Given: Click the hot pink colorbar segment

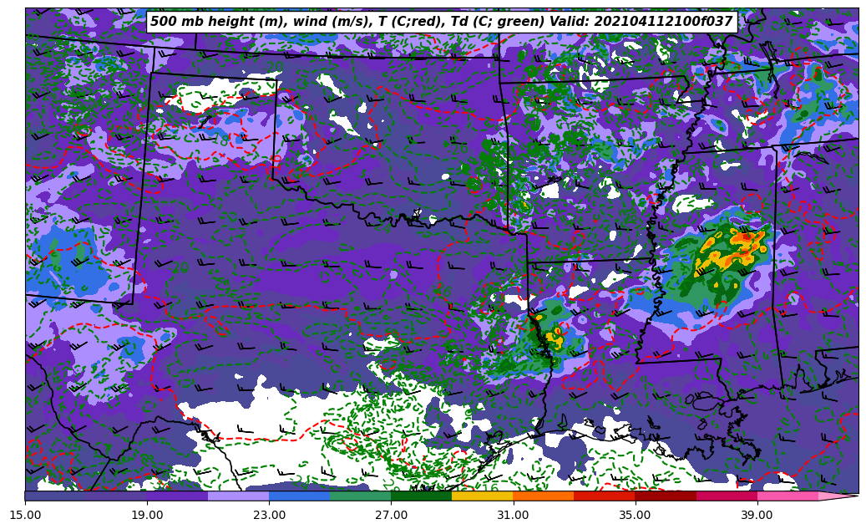Looking at the screenshot, I should 788,496.
